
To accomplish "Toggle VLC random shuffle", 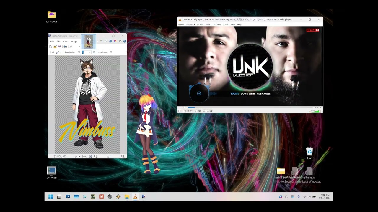I will click(211, 111).
